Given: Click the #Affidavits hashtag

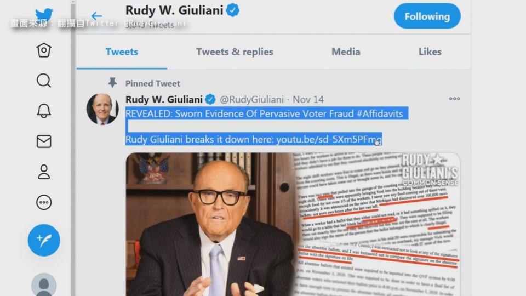Looking at the screenshot, I should (x=380, y=113).
